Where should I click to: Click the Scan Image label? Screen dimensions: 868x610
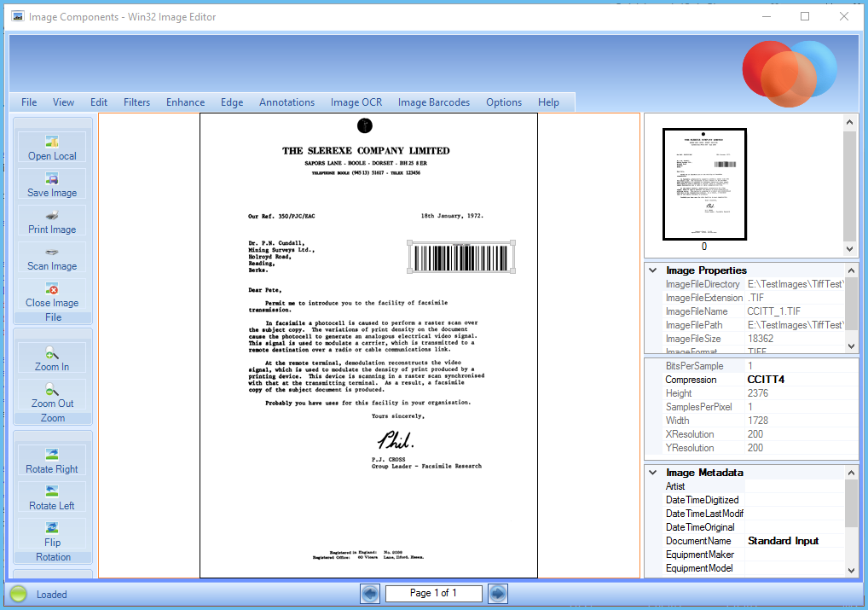(52, 266)
